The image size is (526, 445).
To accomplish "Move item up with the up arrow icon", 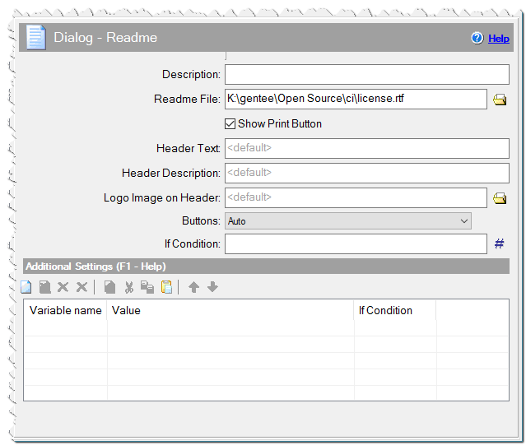I will [x=194, y=287].
